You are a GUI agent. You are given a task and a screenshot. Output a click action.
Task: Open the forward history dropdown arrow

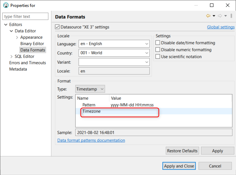click(226, 16)
